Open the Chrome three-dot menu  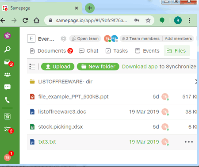point(189,20)
